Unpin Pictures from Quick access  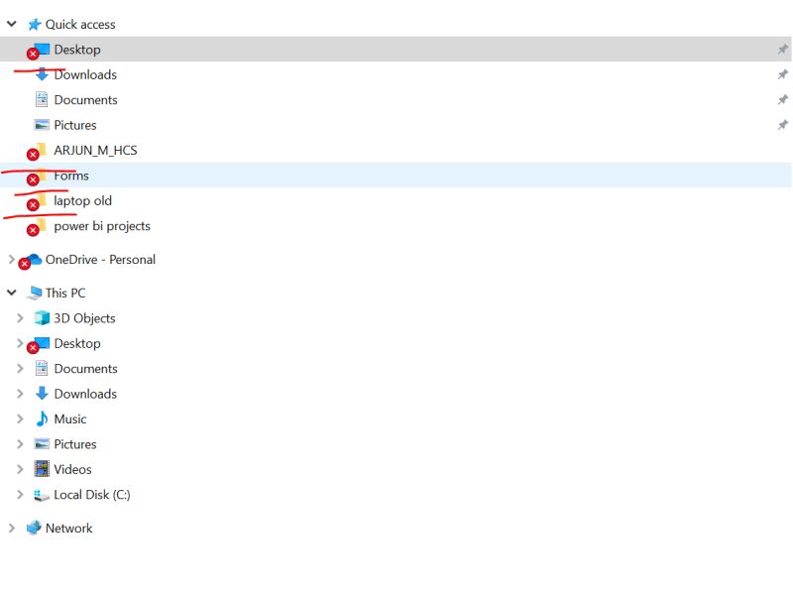(x=782, y=125)
